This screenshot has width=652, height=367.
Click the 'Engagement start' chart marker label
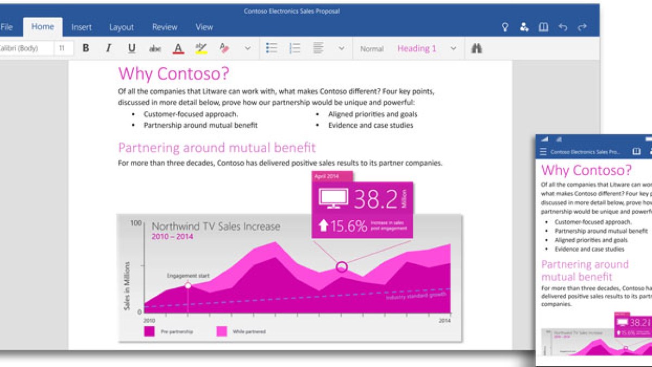188,276
